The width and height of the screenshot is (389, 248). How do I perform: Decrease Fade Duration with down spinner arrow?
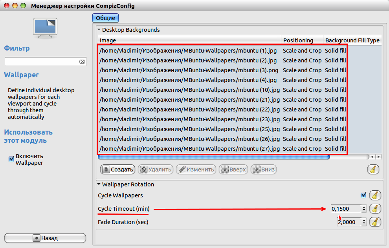364,224
